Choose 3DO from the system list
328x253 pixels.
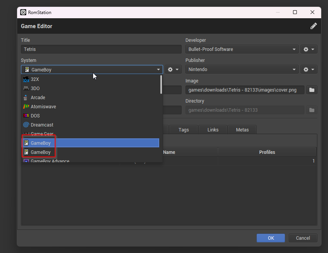coord(90,89)
